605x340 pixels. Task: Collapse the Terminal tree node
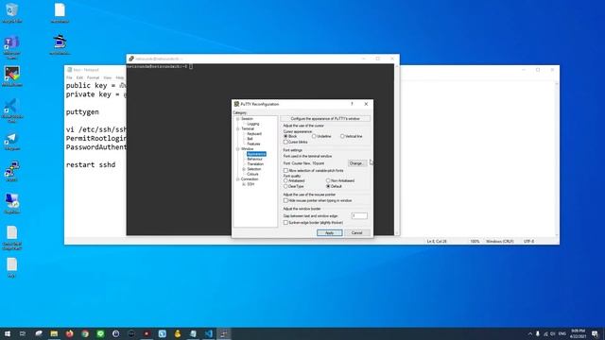237,128
